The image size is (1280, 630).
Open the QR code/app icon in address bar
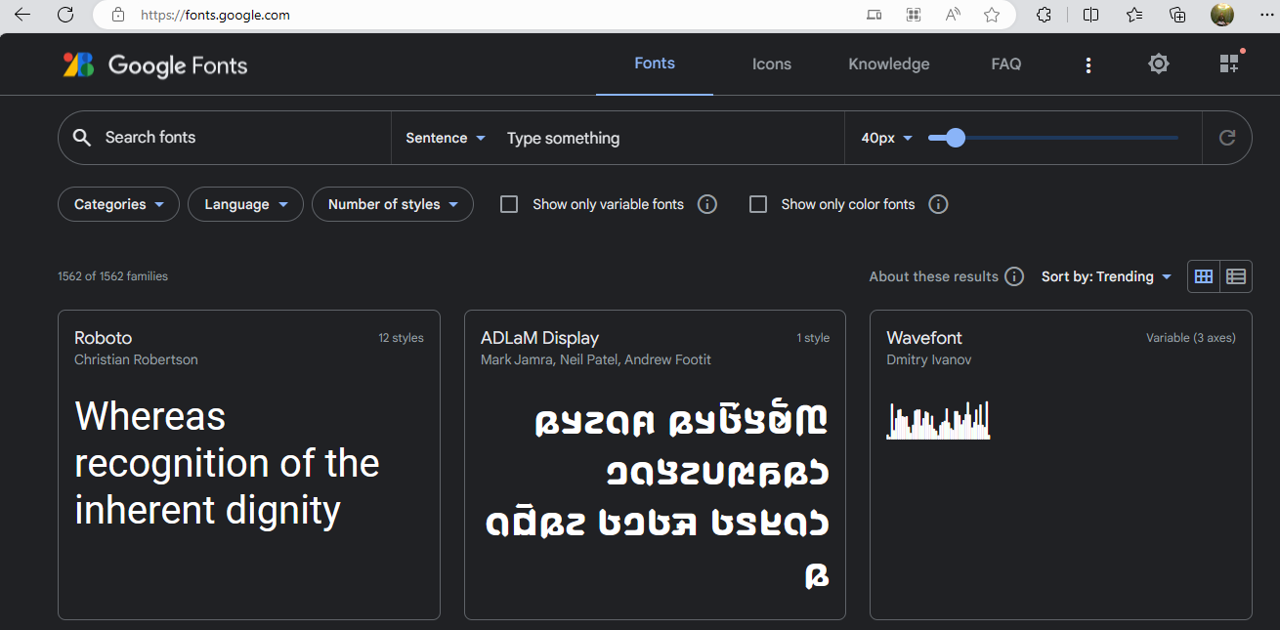(914, 15)
